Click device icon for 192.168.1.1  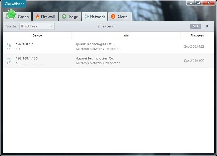9,46
